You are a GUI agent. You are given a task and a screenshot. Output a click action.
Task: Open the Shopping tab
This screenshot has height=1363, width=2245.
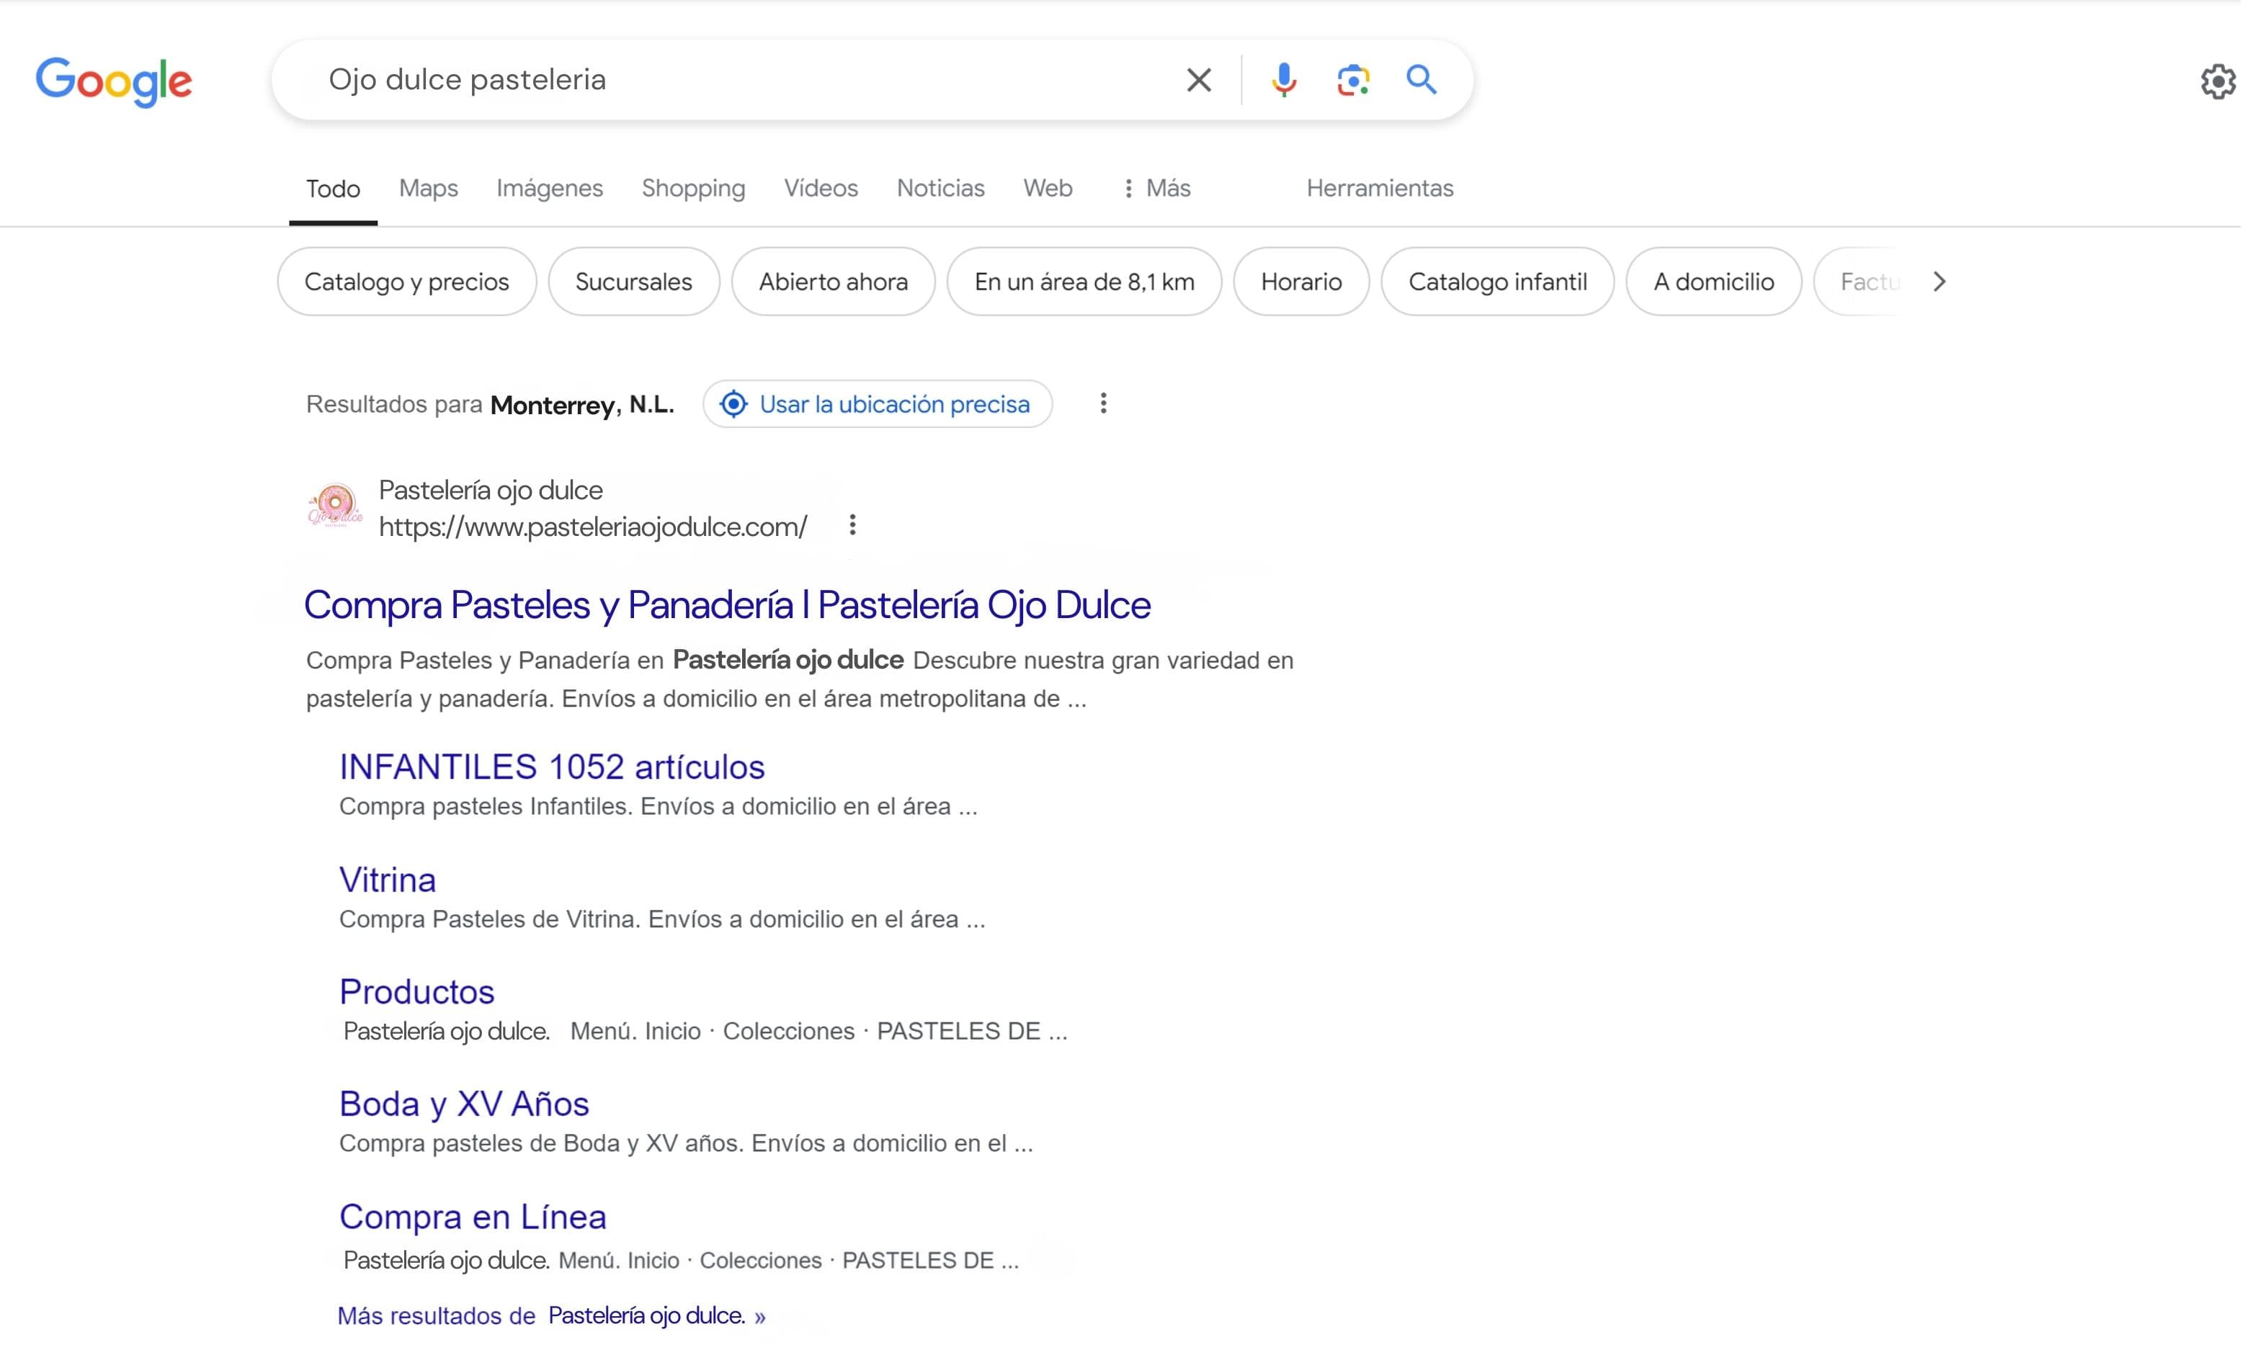click(695, 189)
